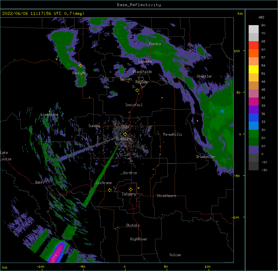Click the yellow marker west of Calgary near Cochrane
Viewport: 278px width, 271px height.
click(x=110, y=190)
